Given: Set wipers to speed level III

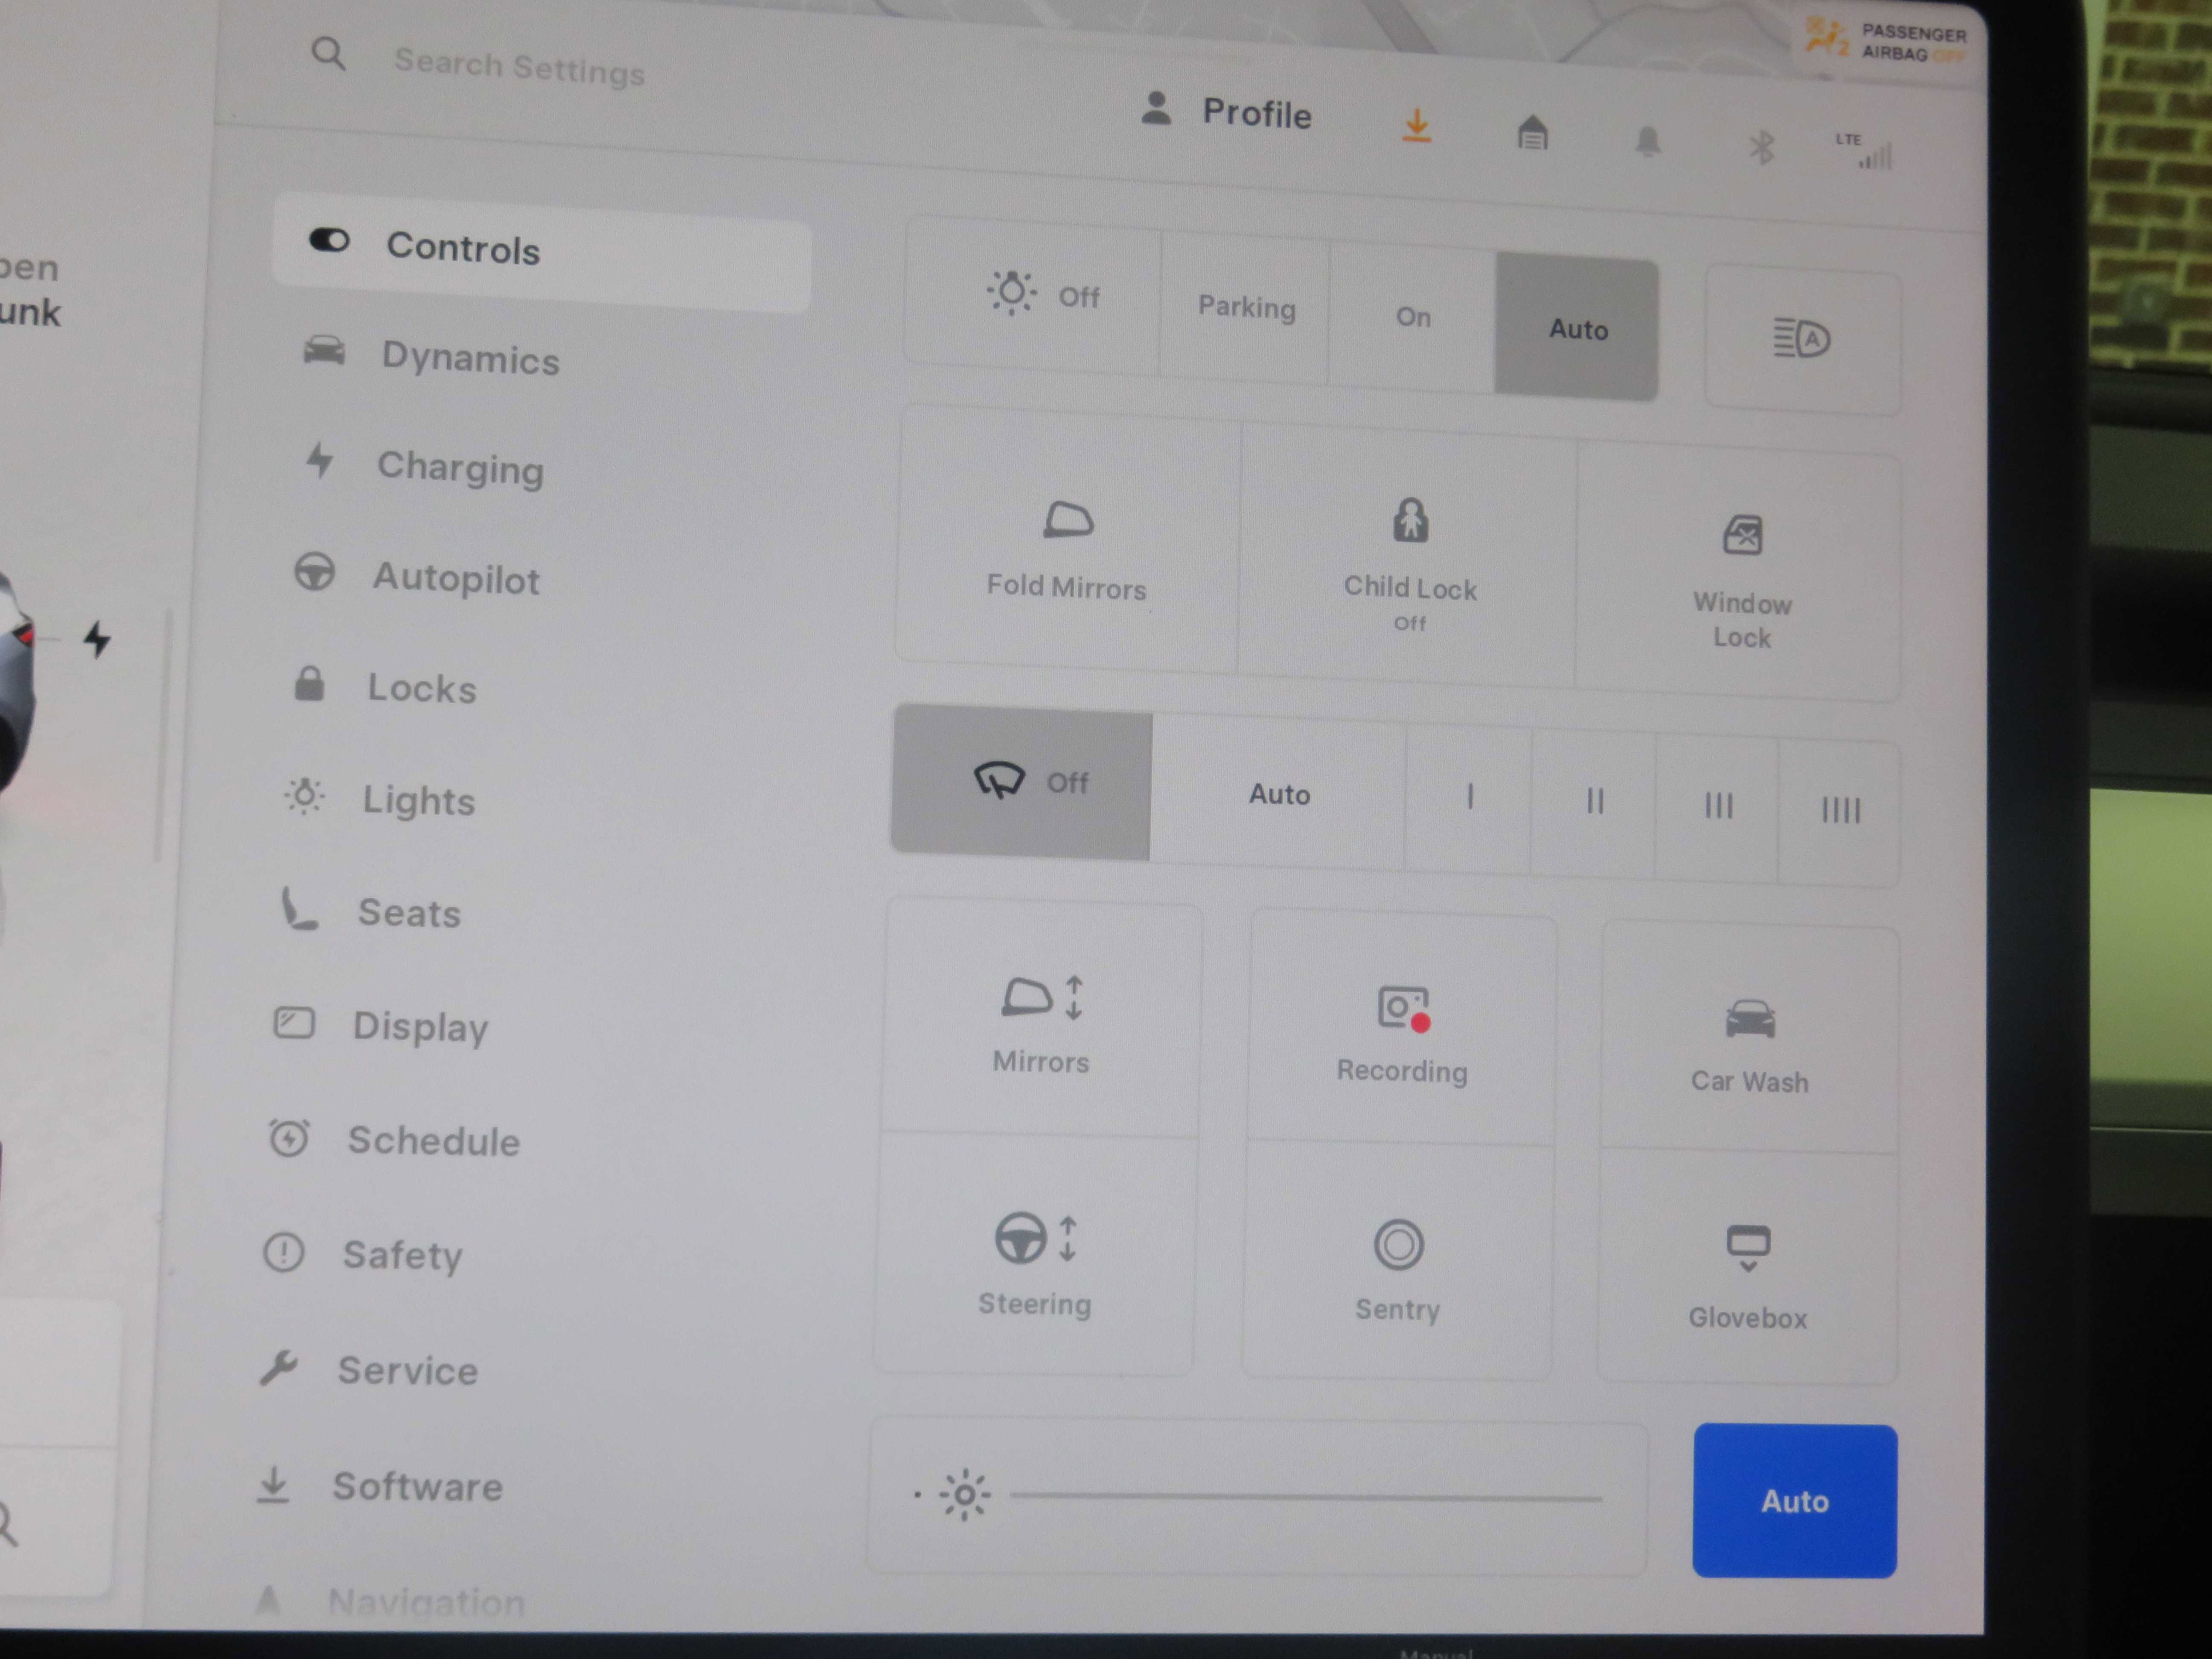Looking at the screenshot, I should (1717, 805).
